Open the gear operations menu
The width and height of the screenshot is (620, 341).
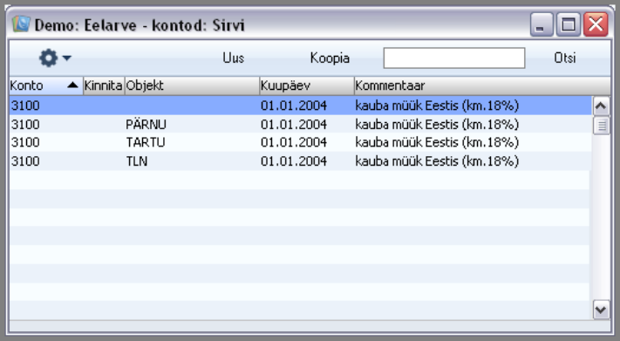(55, 58)
